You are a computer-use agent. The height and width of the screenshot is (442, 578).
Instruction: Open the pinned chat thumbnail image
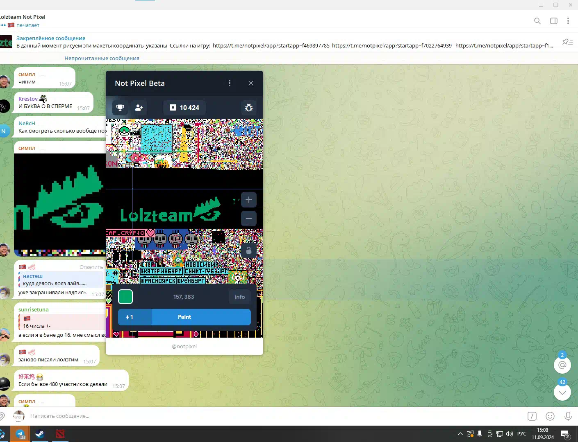tap(6, 42)
